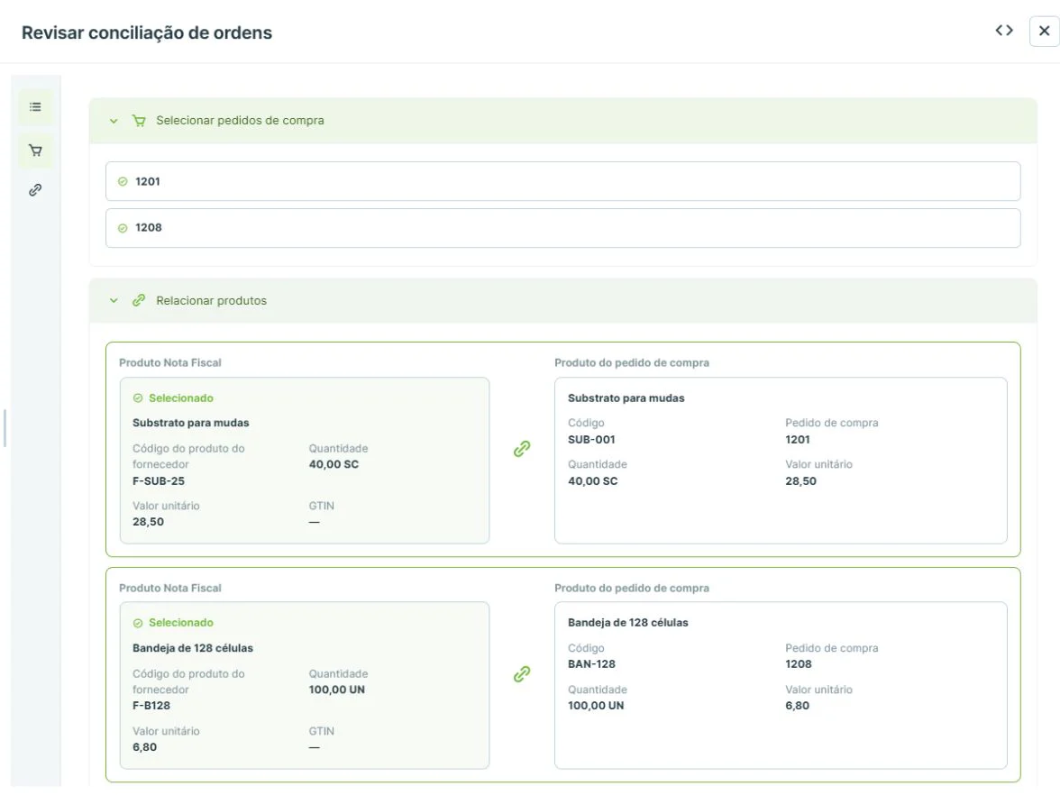Click the Revisar conciliação de ordens title
The width and height of the screenshot is (1060, 795).
147,32
